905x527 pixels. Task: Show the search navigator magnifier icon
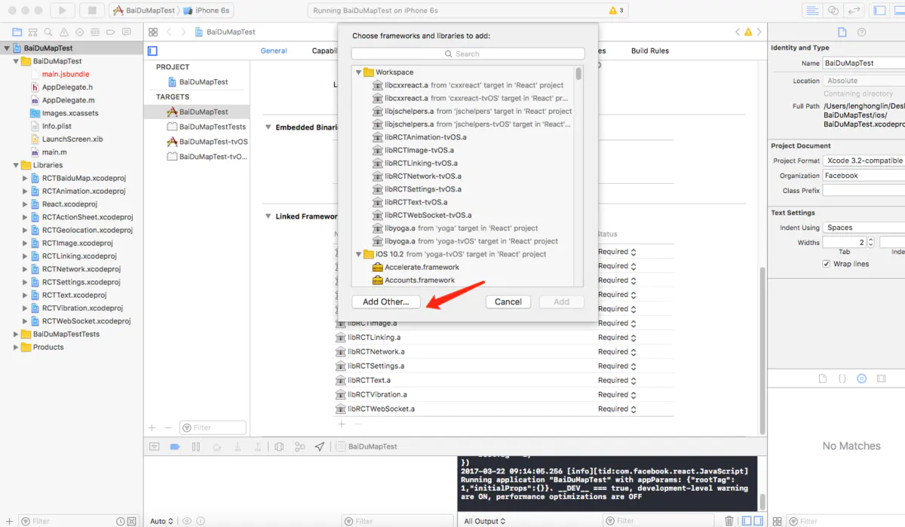pos(48,32)
